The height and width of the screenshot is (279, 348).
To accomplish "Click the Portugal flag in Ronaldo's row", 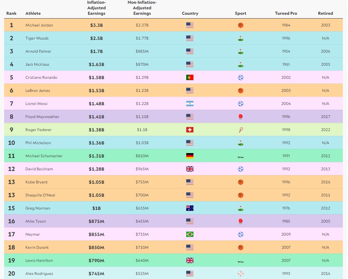I will click(x=190, y=78).
